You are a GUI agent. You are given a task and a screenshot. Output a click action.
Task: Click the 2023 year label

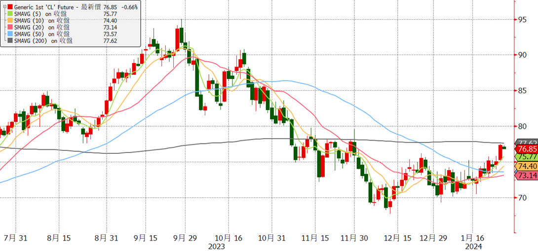point(217,247)
